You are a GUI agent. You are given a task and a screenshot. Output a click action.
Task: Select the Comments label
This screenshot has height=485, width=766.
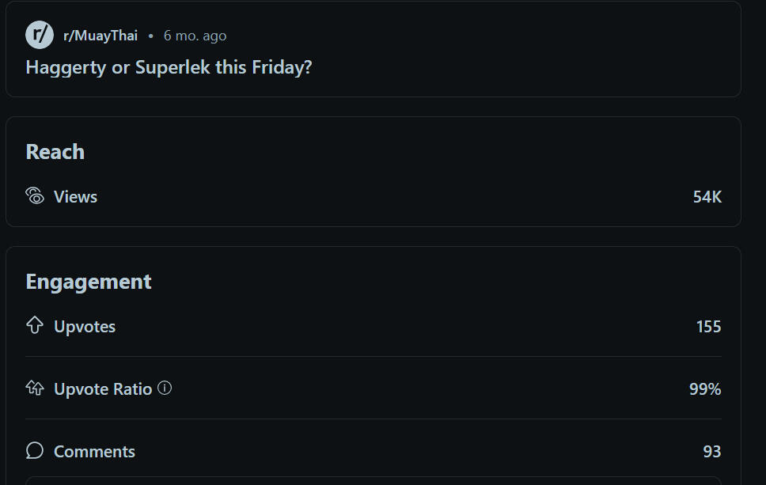pyautogui.click(x=94, y=452)
